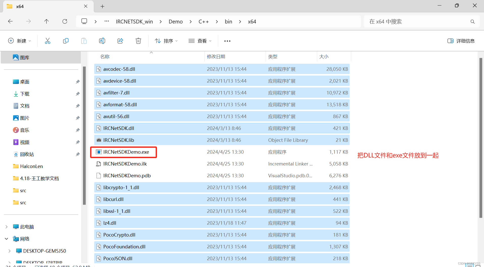Click the Demo breadcrumb
Image resolution: width=484 pixels, height=267 pixels.
point(176,22)
